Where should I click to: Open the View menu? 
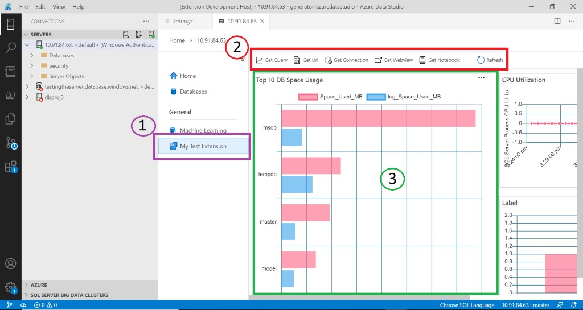click(x=59, y=7)
